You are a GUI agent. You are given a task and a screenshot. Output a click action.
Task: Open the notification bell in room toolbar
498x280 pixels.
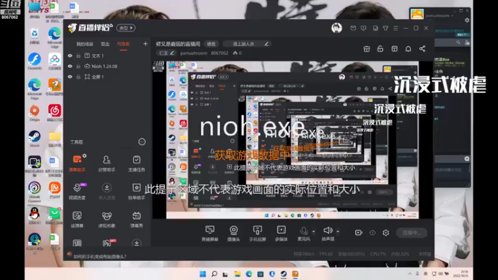pyautogui.click(x=408, y=49)
